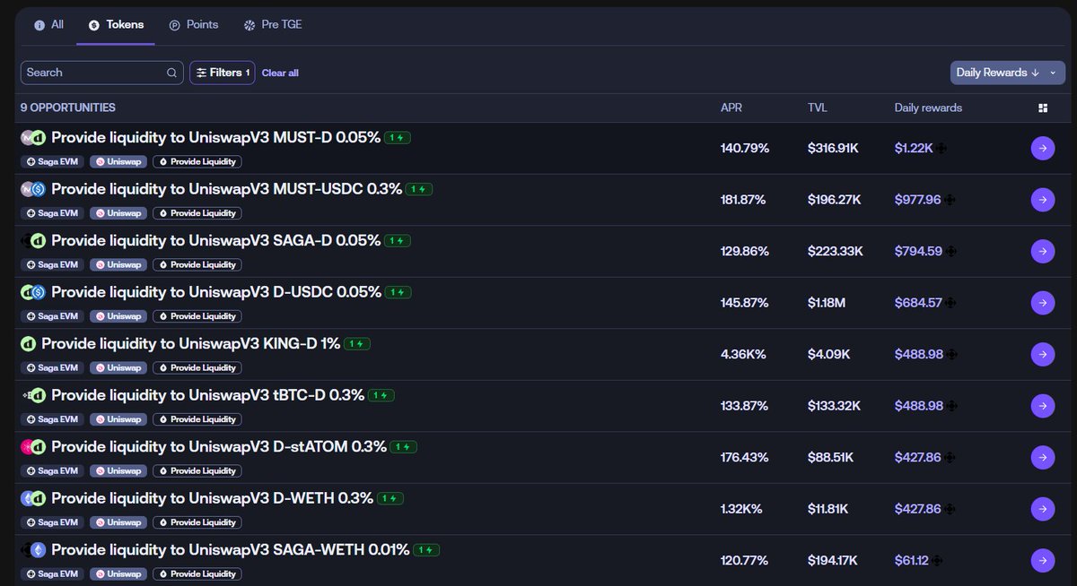Click reward token icon next to $977.96

[x=949, y=200]
